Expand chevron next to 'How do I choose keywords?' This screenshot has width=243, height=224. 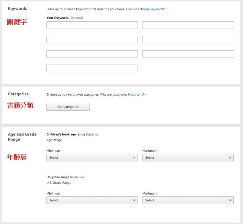[x=168, y=9]
